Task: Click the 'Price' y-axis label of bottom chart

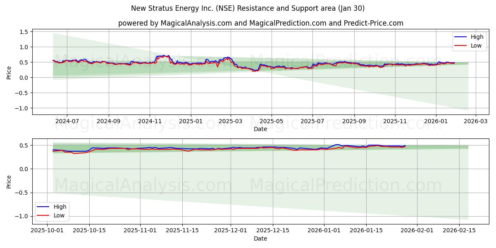Action: click(9, 181)
